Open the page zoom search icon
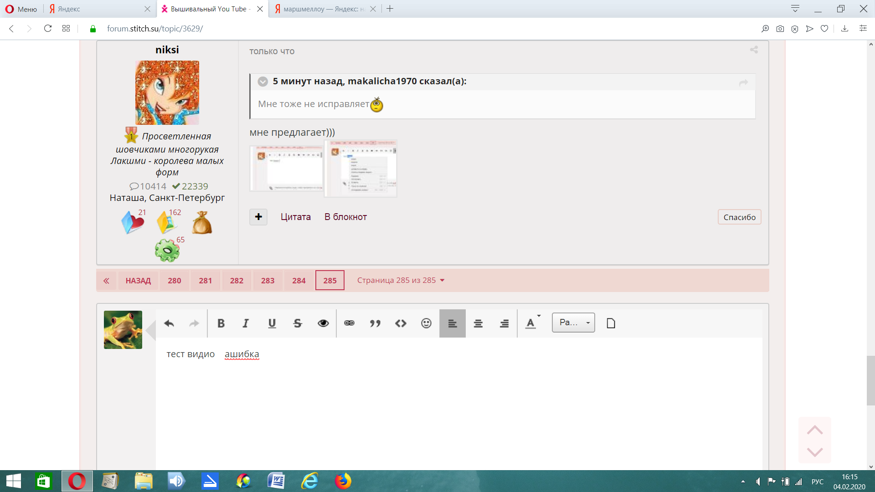 pos(765,29)
